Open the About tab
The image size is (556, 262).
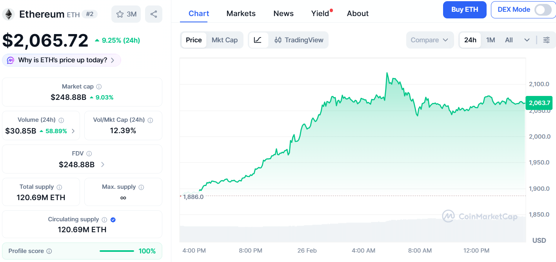(358, 13)
